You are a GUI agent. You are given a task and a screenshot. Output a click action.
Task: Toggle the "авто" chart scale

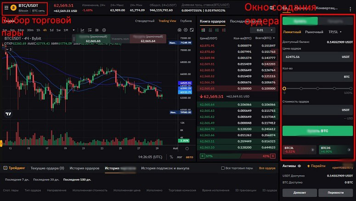(189, 157)
